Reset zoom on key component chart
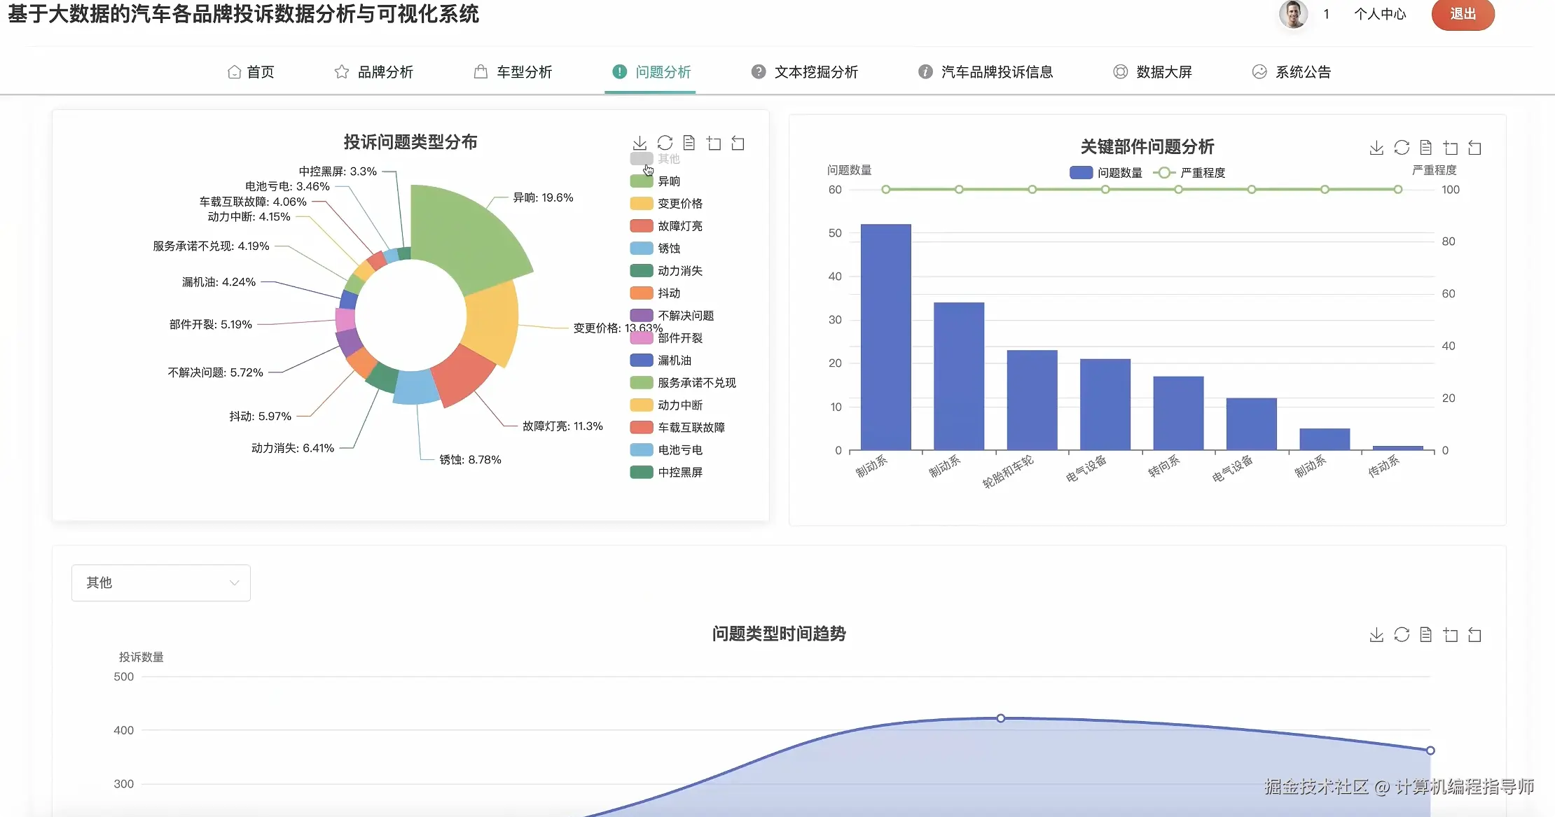Screen dimensions: 1555x817 (1475, 148)
